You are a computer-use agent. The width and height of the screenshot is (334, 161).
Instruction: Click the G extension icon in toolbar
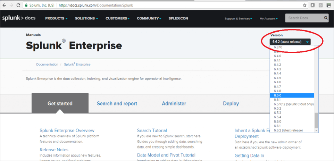(x=320, y=5)
